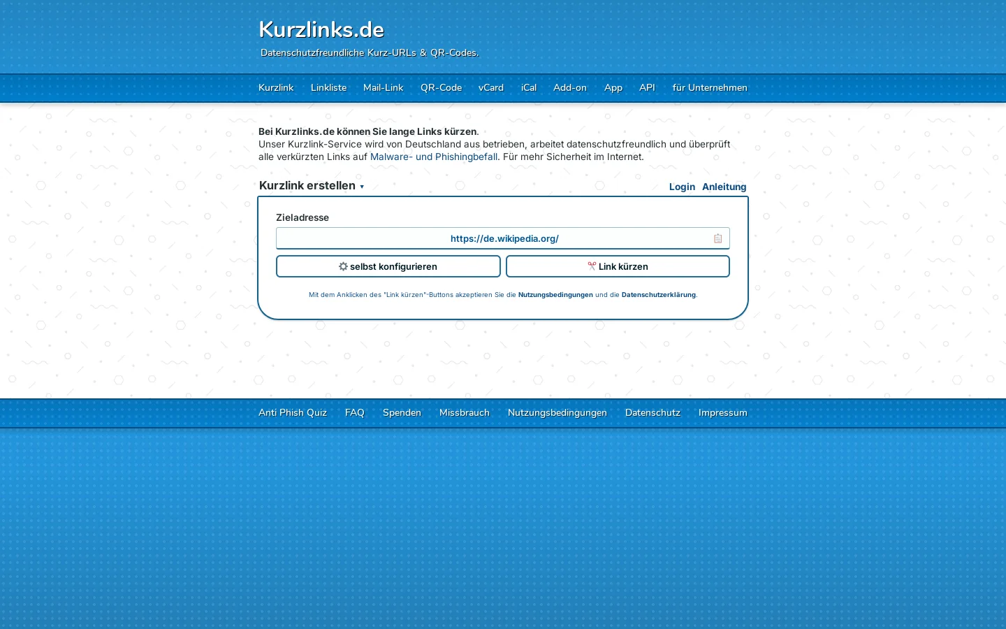Screen dimensions: 1006x629
Task: Open the Spenden footer link
Action: coord(402,412)
